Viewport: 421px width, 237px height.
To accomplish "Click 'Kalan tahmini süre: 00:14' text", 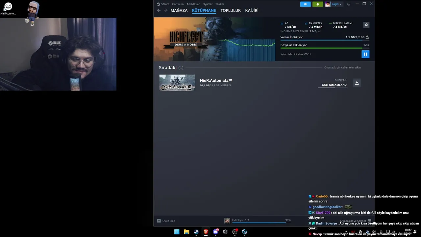I will (x=296, y=54).
